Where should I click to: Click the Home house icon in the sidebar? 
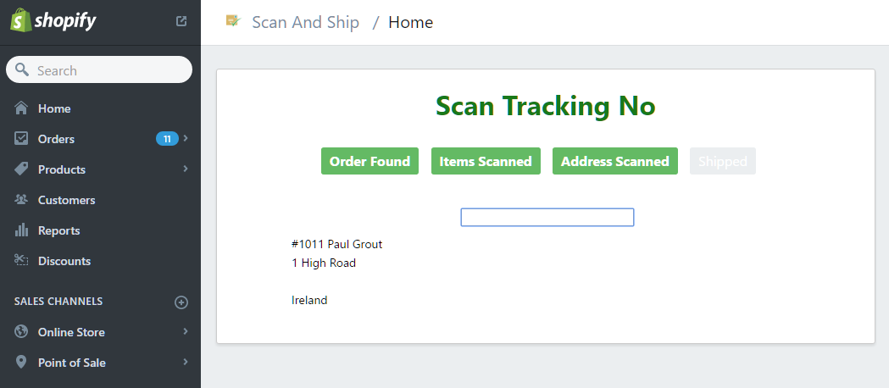click(21, 108)
